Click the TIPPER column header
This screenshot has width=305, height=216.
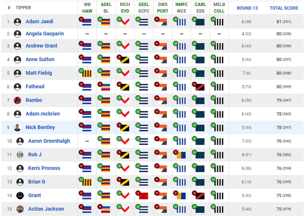23,8
